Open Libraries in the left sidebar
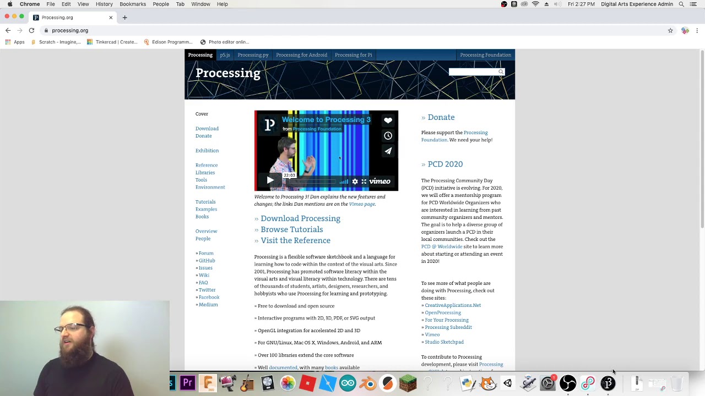705x396 pixels. click(205, 173)
